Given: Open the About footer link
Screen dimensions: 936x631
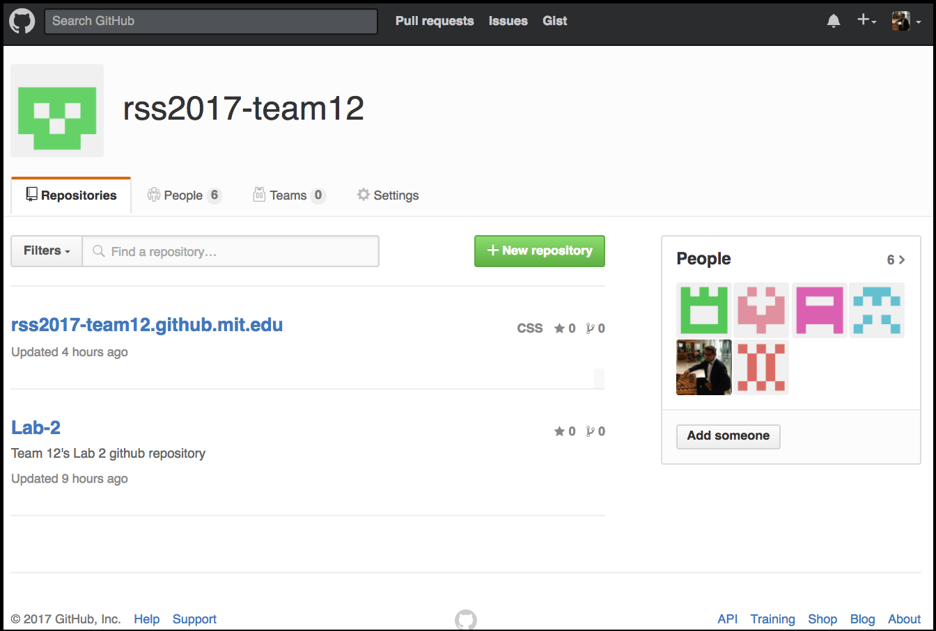Looking at the screenshot, I should (904, 619).
